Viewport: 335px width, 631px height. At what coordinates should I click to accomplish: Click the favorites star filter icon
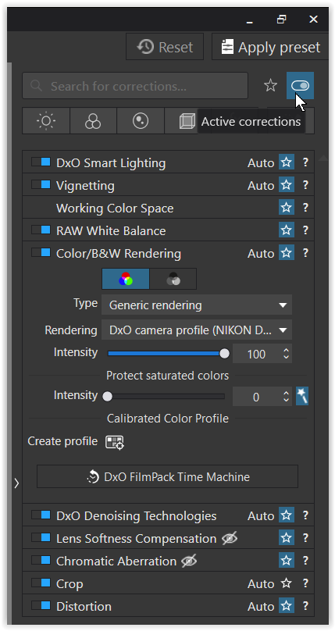270,85
